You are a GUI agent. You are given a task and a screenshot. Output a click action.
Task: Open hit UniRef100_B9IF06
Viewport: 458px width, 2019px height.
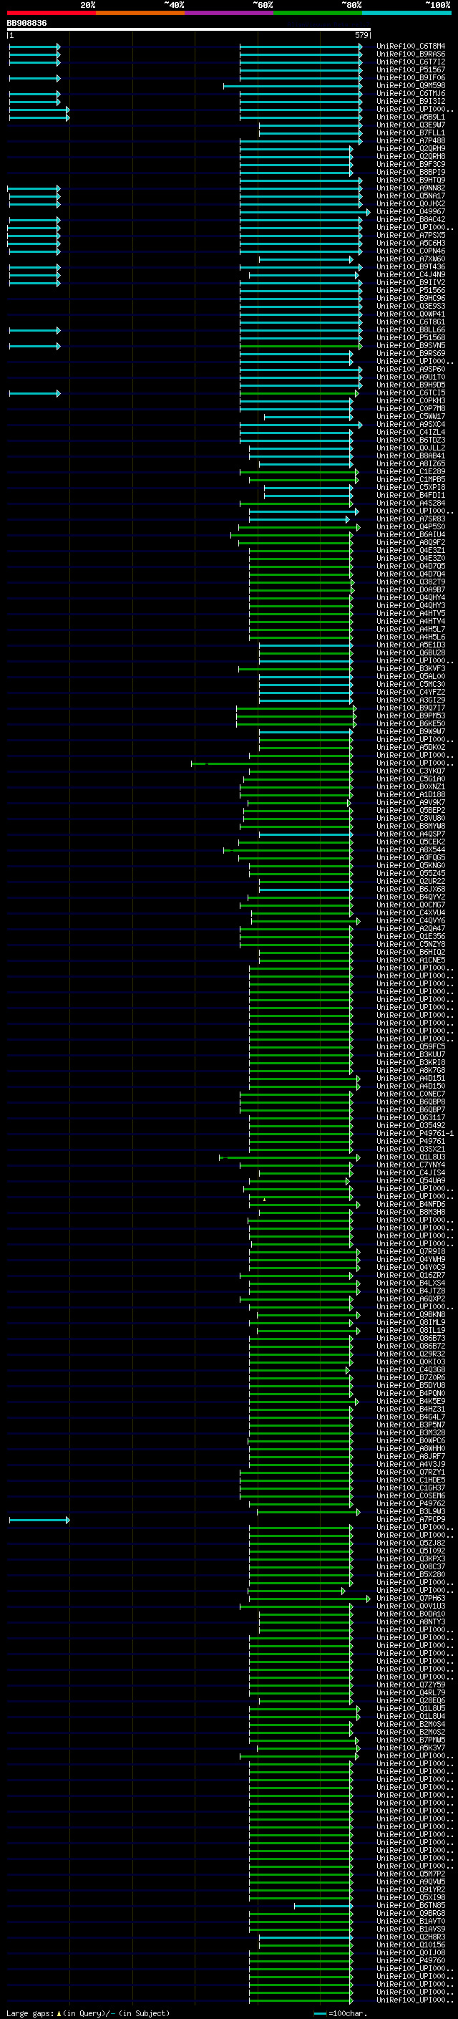[411, 77]
